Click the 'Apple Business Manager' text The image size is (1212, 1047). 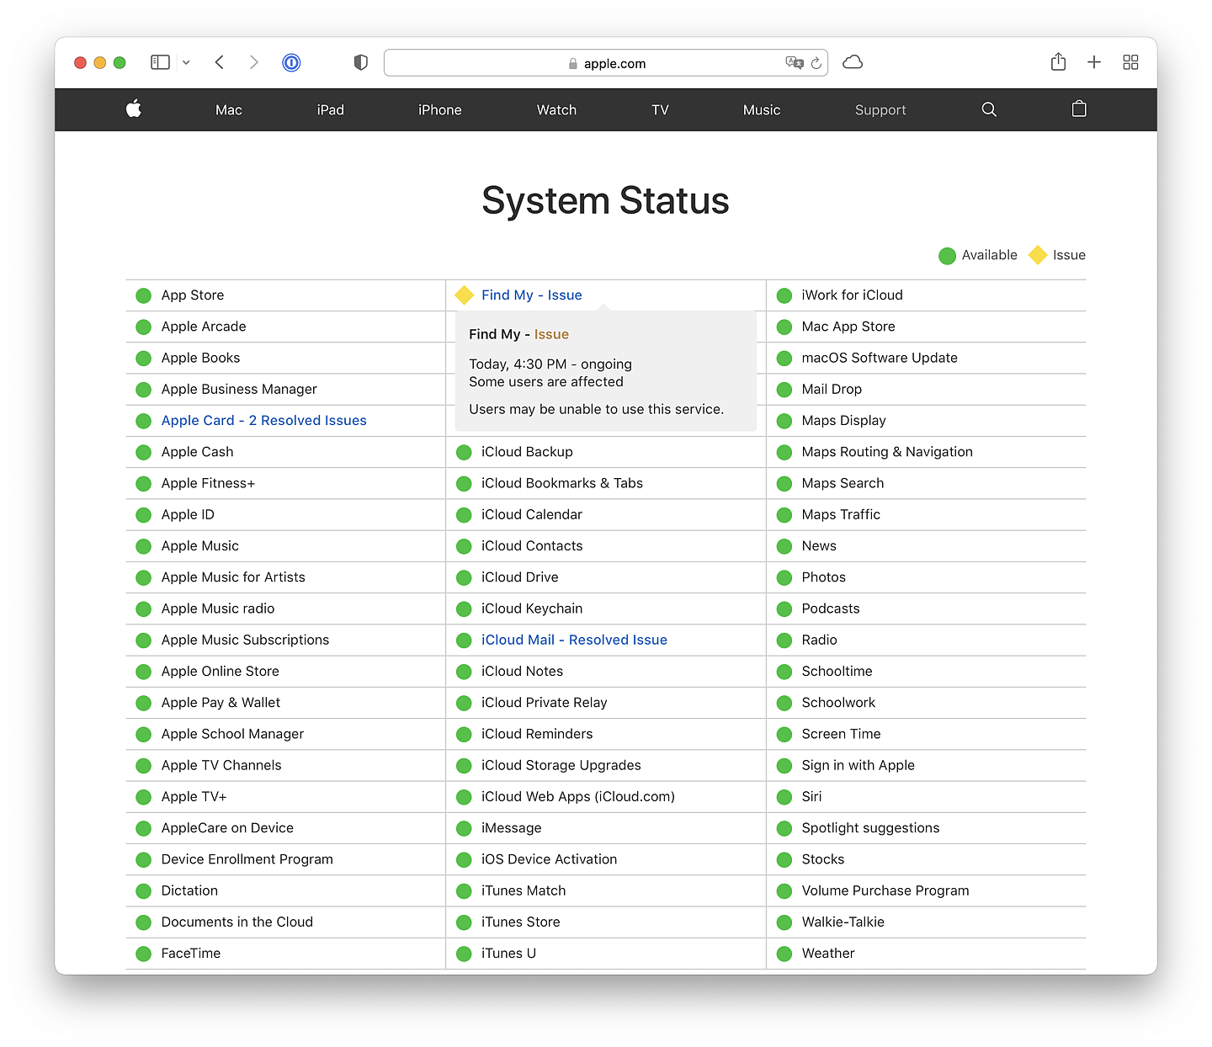(x=239, y=390)
